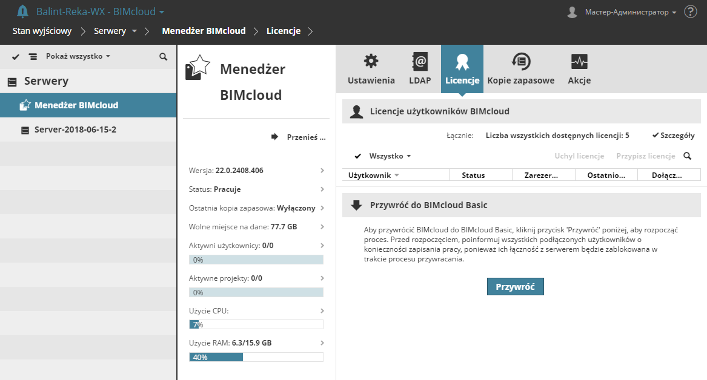
Task: Sort by Użytkownik column arrow
Action: [x=397, y=175]
